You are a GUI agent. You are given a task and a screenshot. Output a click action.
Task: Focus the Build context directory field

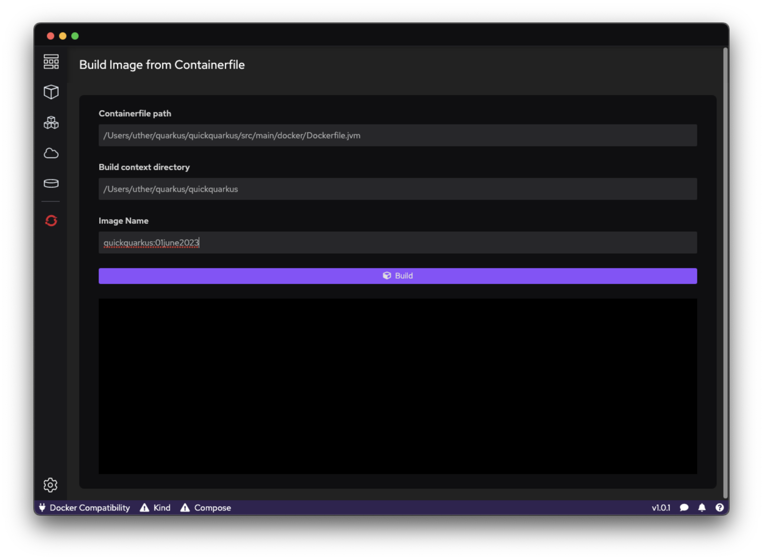point(398,189)
